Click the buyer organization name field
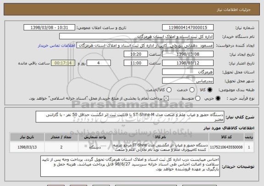The width and height of the screenshot is (264, 186). tap(137, 36)
